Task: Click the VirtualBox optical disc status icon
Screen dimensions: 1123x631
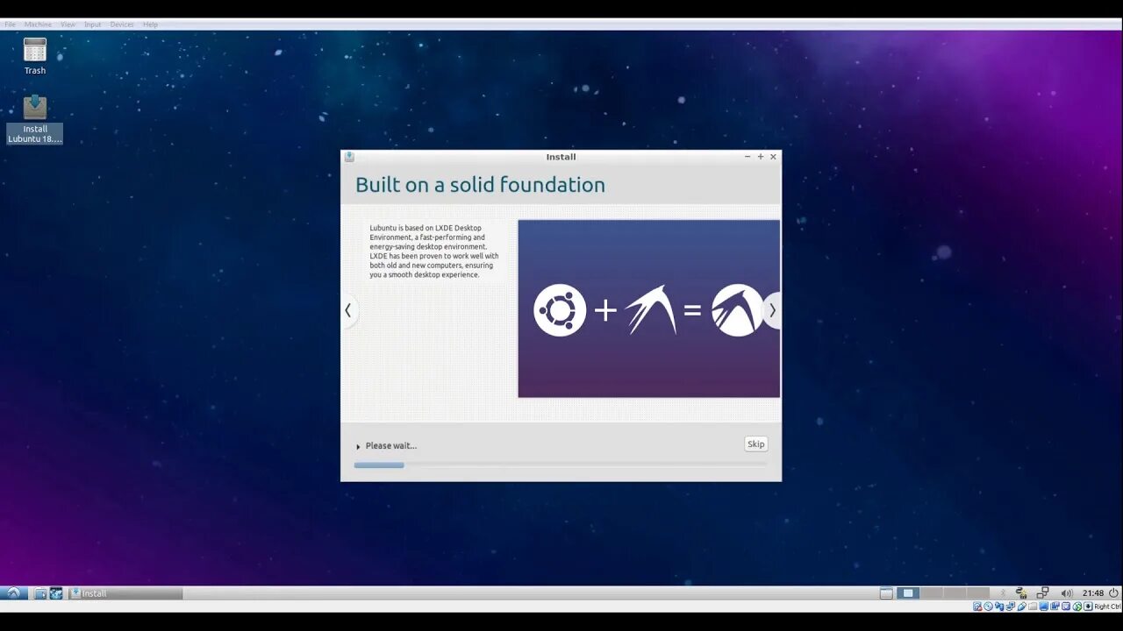Action: click(988, 606)
